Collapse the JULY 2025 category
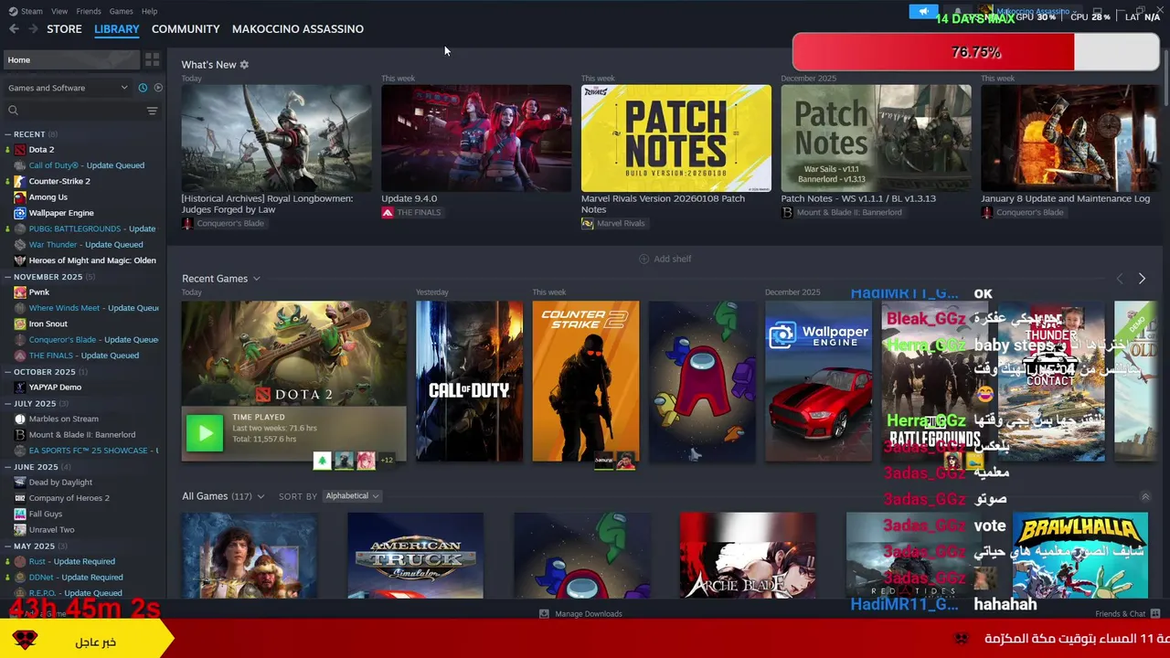The height and width of the screenshot is (658, 1170). pyautogui.click(x=7, y=403)
